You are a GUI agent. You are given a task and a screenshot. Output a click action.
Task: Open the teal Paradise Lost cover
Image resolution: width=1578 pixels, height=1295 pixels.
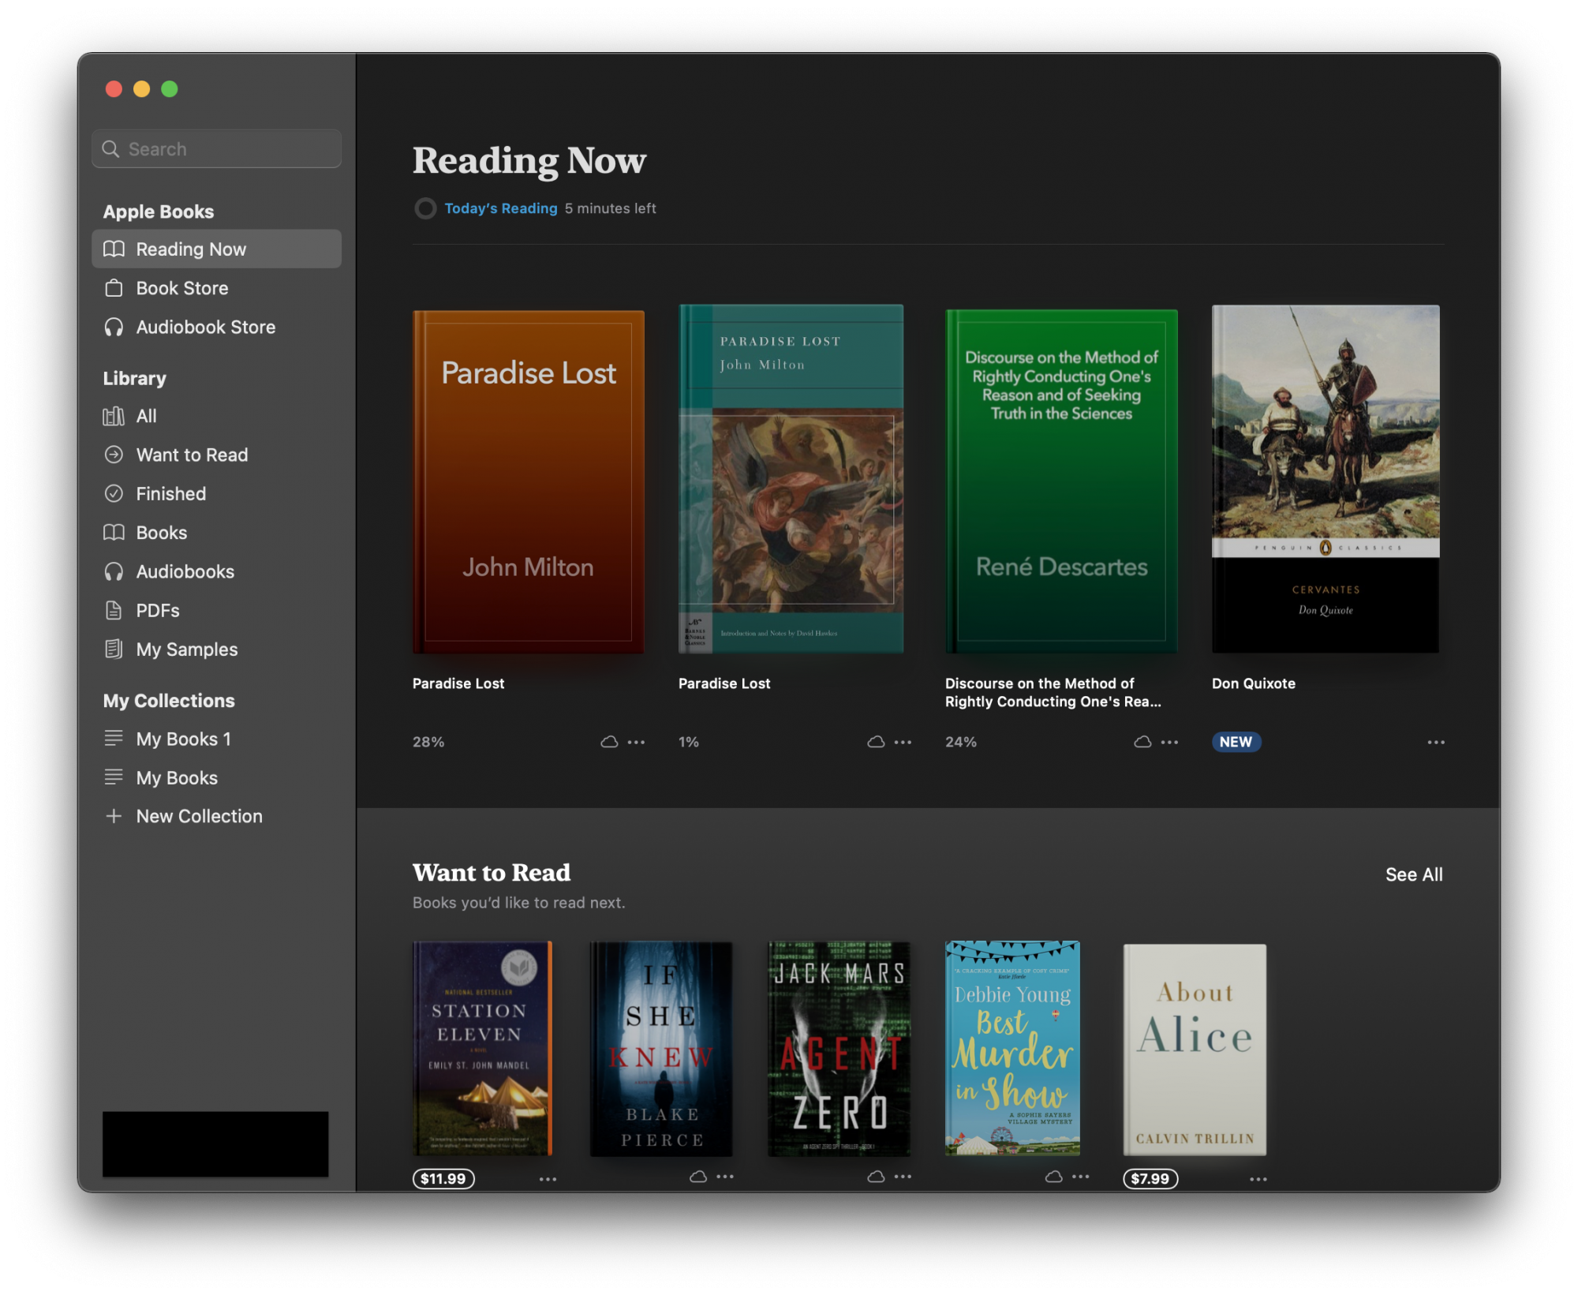[791, 479]
